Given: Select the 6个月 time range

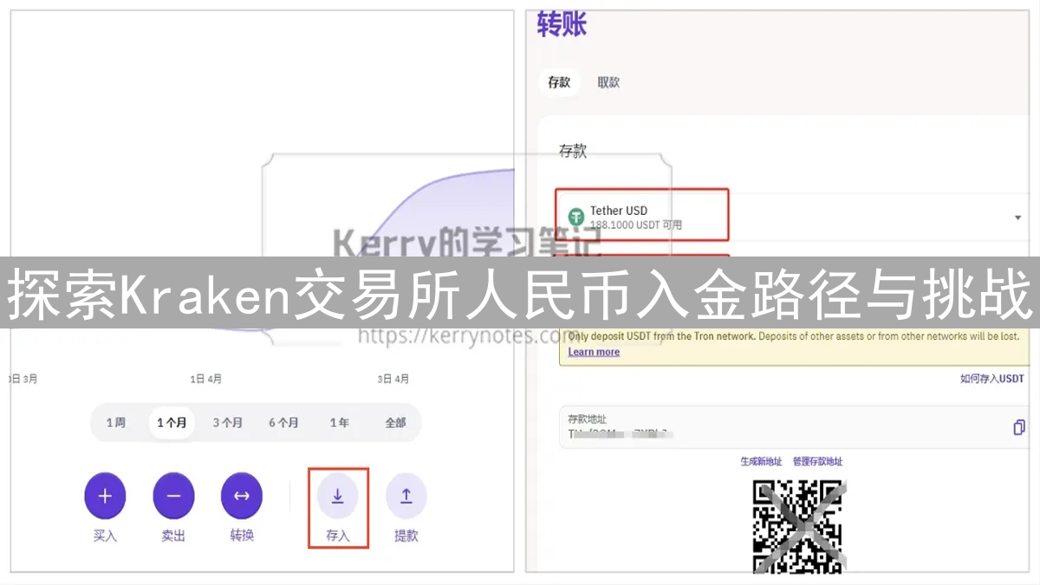Looking at the screenshot, I should [283, 423].
